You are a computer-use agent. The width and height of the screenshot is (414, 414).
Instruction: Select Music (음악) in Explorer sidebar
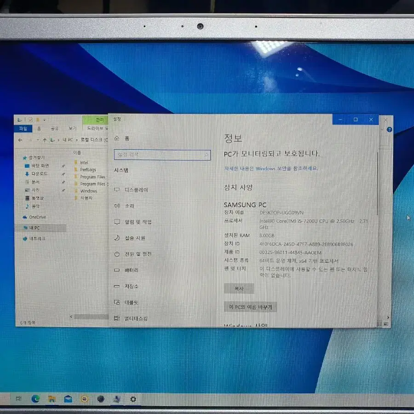32,206
